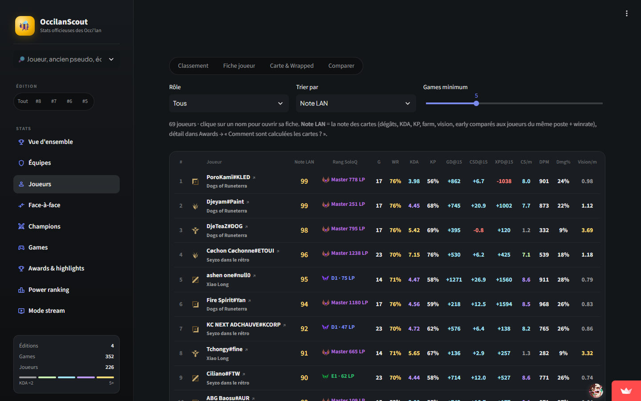Click the KDA column header
641x401 pixels.
coord(414,162)
